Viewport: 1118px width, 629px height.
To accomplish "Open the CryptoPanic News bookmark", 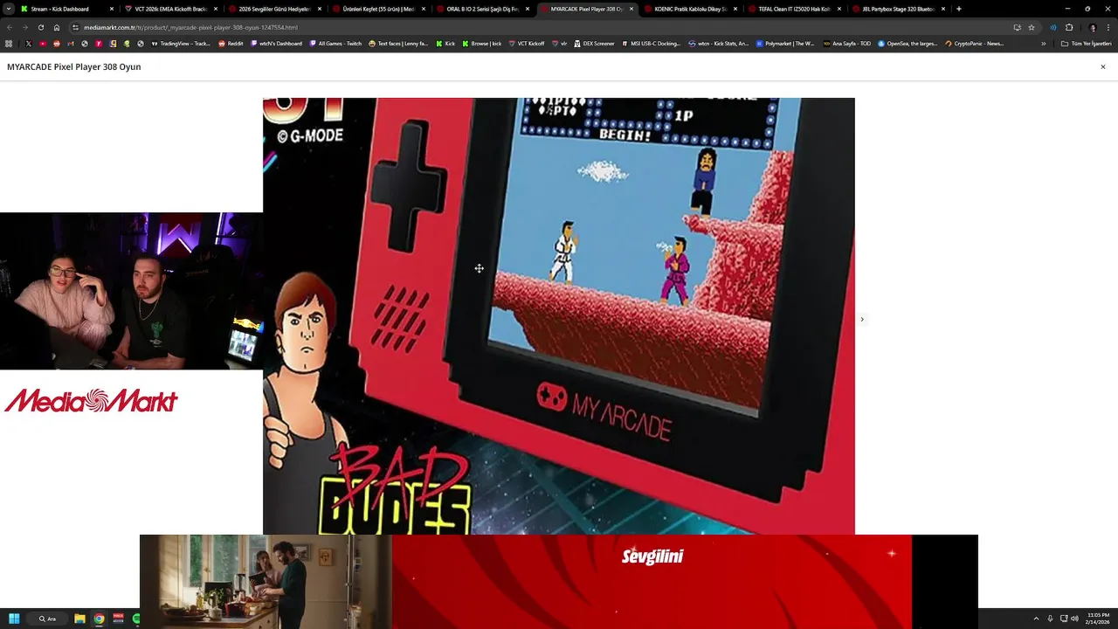I will [974, 43].
